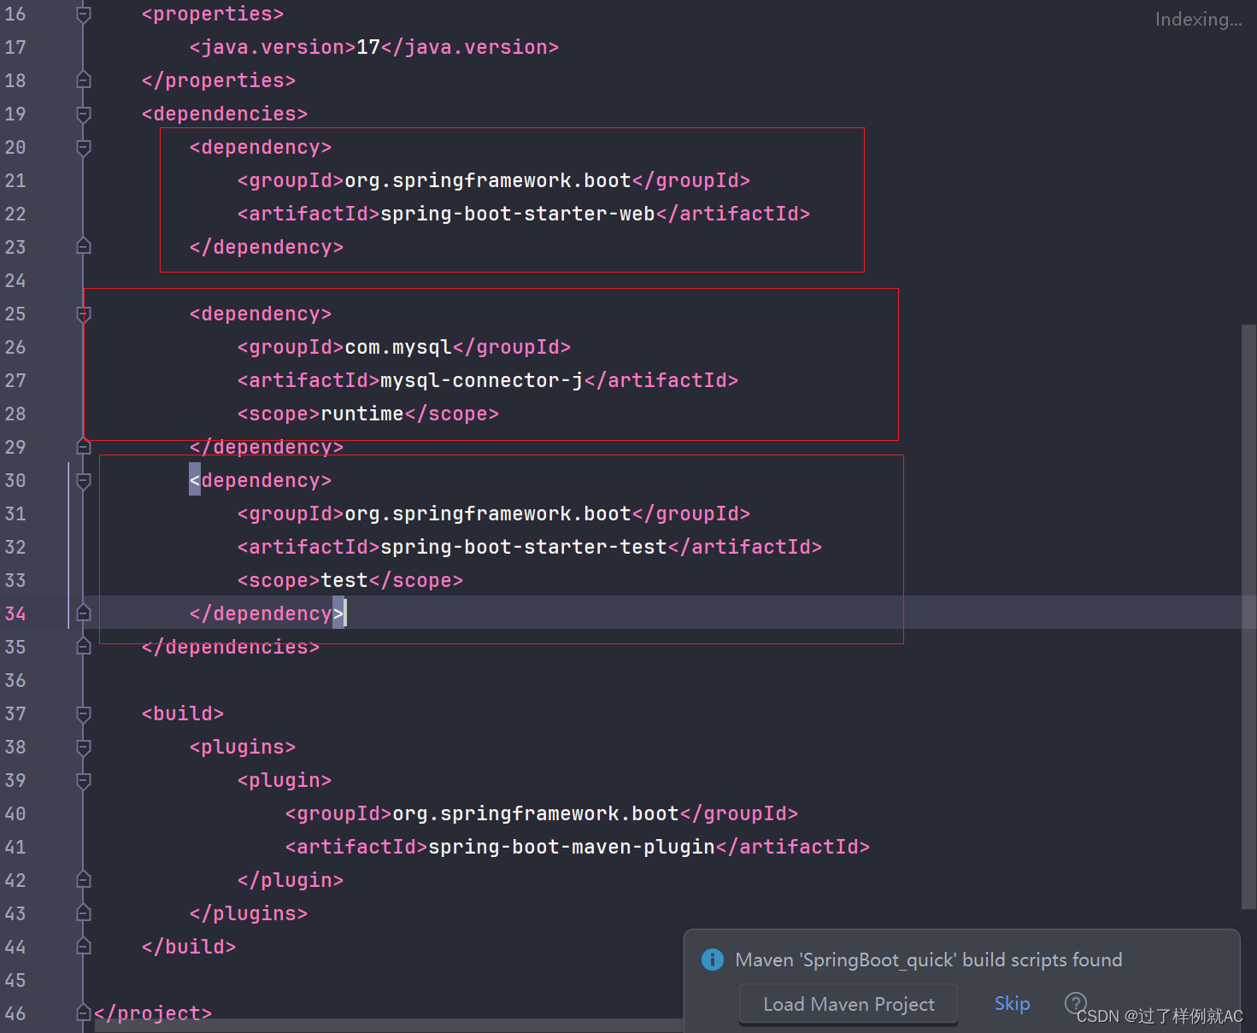The image size is (1257, 1033).
Task: Fold the mysql dependency on line 25
Action: (84, 314)
